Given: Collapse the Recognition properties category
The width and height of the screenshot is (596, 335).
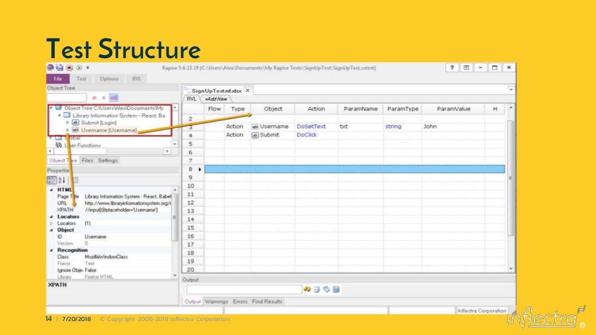Looking at the screenshot, I should (51, 250).
